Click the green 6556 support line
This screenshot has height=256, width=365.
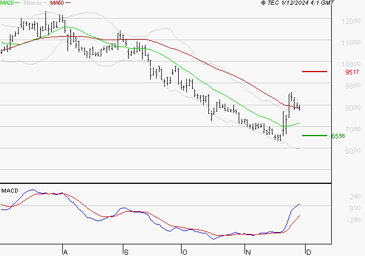314,136
